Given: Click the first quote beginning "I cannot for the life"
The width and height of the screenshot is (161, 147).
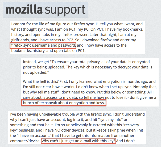Looking at the screenshot, I should coord(77,37).
